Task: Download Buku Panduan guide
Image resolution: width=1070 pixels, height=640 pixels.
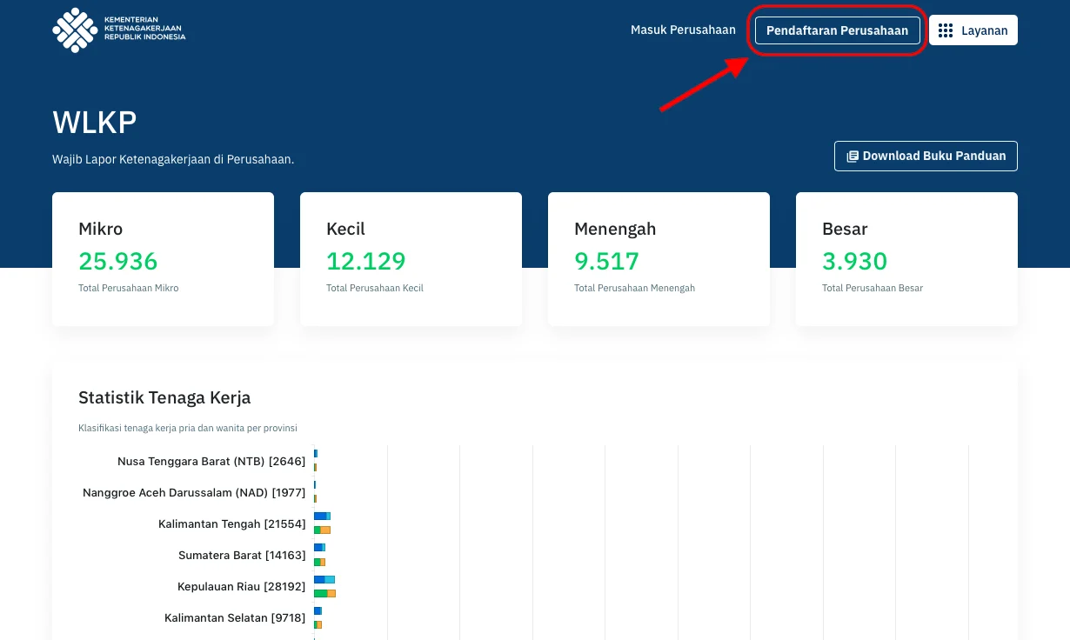Action: pos(926,157)
